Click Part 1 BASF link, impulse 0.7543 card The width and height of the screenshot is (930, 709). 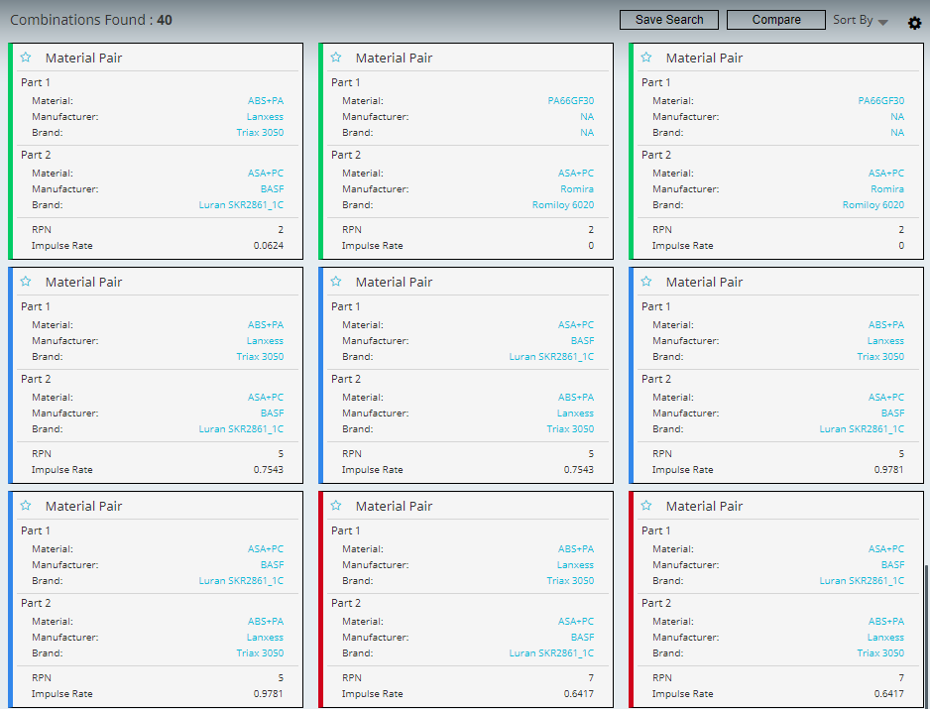(x=582, y=341)
